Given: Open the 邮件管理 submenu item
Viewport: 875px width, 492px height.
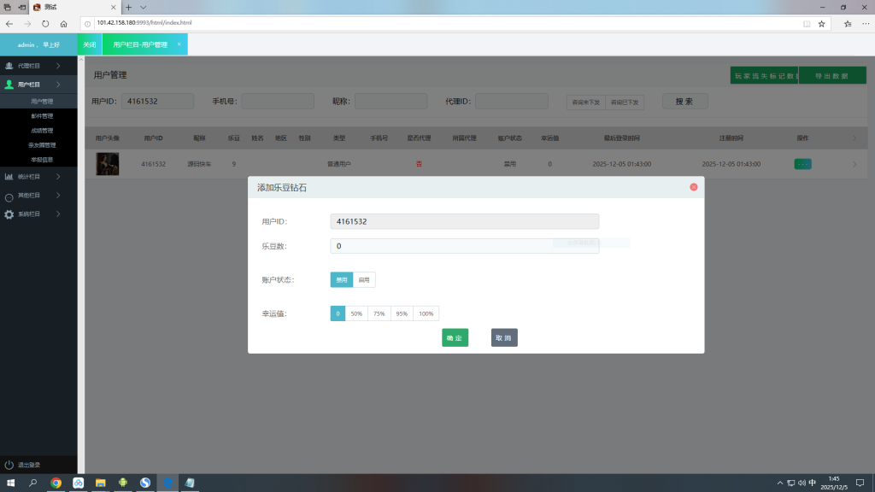Looking at the screenshot, I should [x=42, y=116].
